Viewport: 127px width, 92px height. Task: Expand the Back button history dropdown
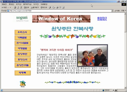point(8,8)
